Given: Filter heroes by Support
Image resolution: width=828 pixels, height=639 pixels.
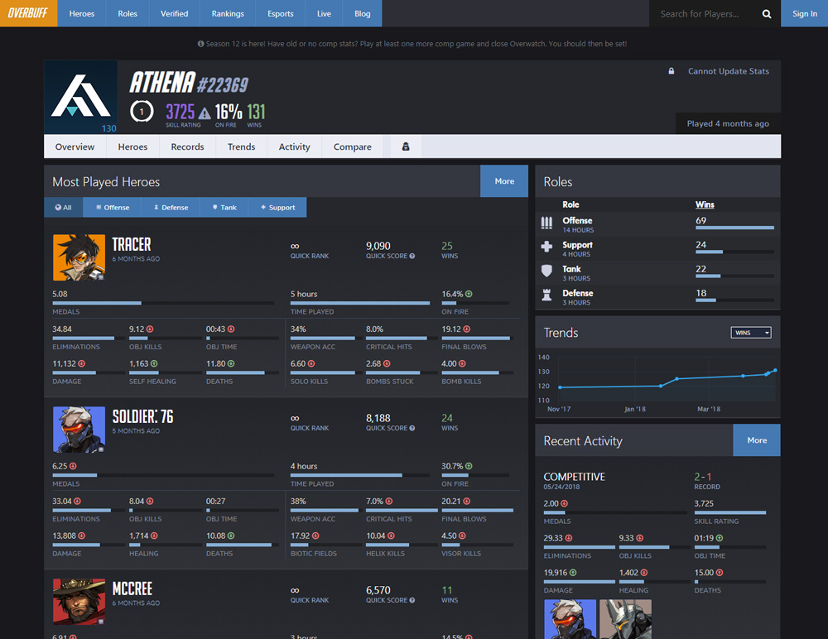Looking at the screenshot, I should tap(277, 208).
